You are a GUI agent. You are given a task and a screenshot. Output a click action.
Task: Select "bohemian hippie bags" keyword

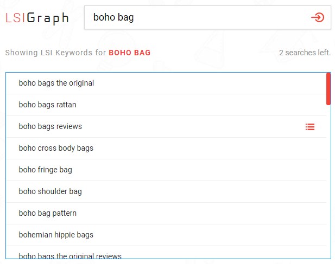(x=56, y=235)
